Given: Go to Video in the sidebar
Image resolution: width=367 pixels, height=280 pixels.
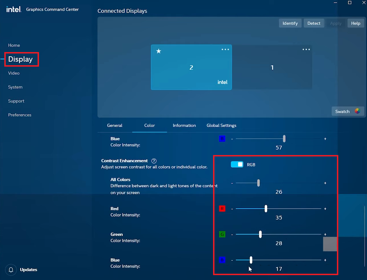Looking at the screenshot, I should [14, 73].
